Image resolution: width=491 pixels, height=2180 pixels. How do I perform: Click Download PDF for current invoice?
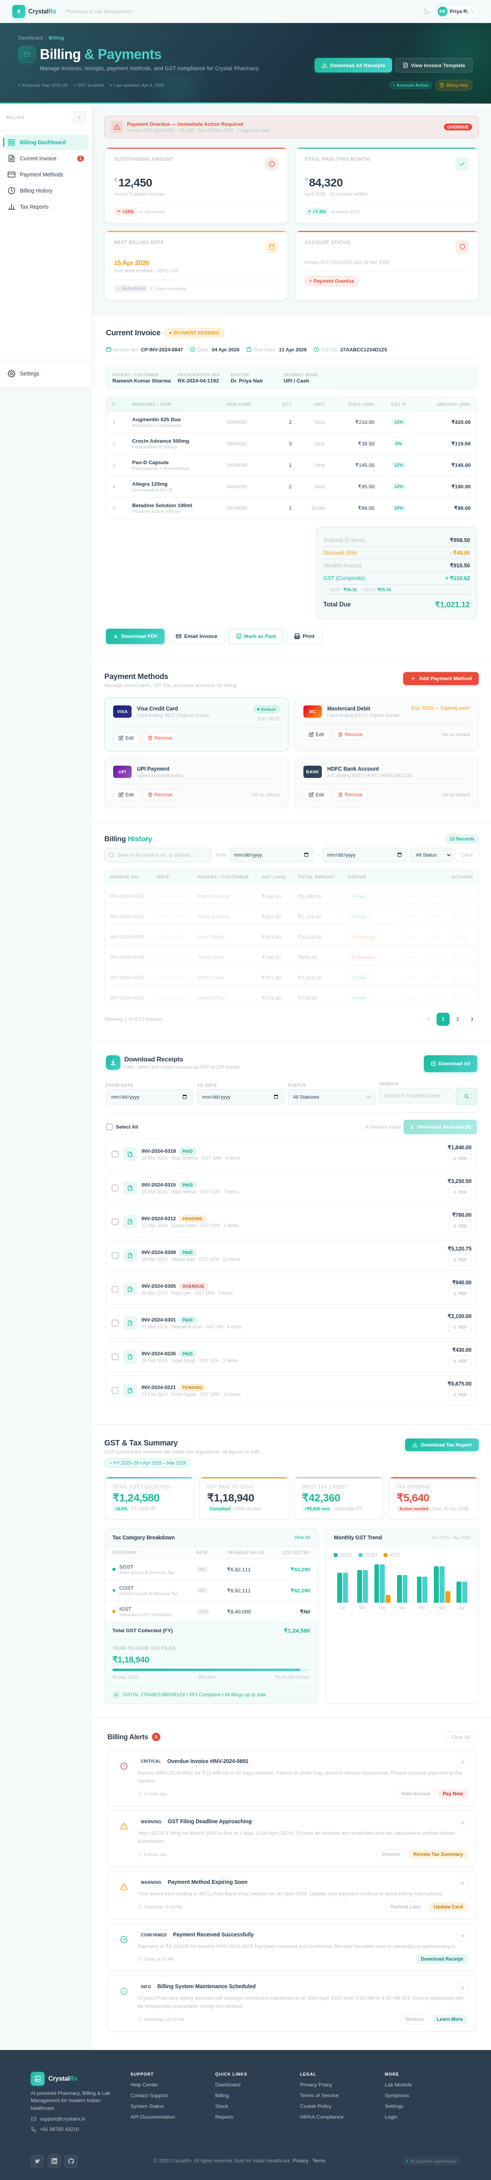pos(135,636)
